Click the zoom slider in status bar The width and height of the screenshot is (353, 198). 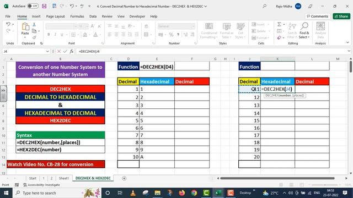point(325,185)
